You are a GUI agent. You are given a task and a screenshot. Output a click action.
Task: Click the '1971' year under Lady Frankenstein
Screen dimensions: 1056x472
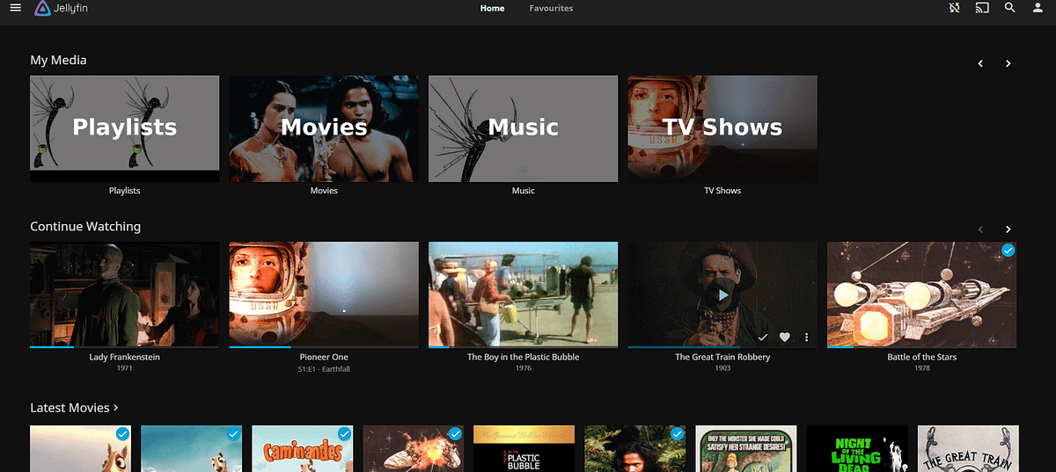coord(124,369)
